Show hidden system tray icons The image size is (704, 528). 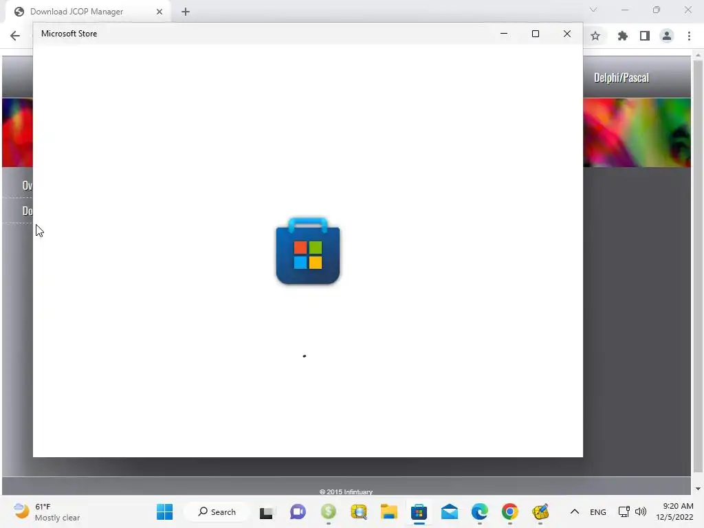pos(574,511)
